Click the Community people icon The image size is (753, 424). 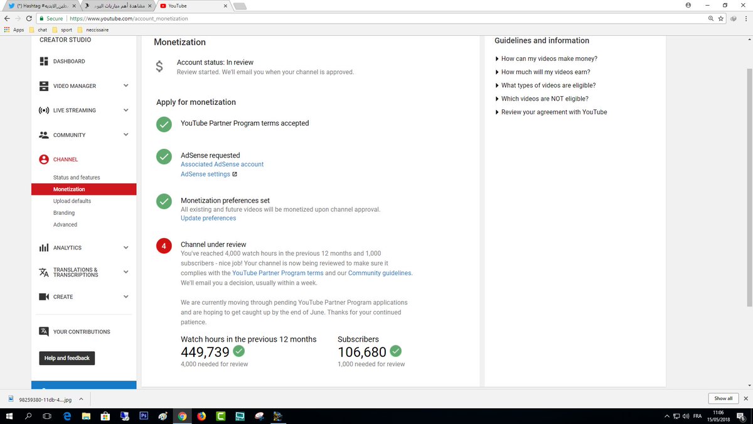[44, 135]
